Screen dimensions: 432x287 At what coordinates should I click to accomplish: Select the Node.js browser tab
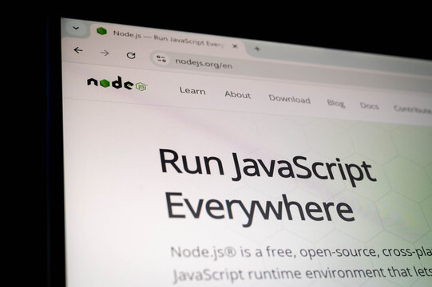point(168,38)
